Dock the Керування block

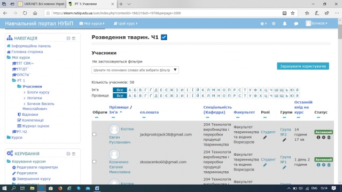[x=74, y=154]
